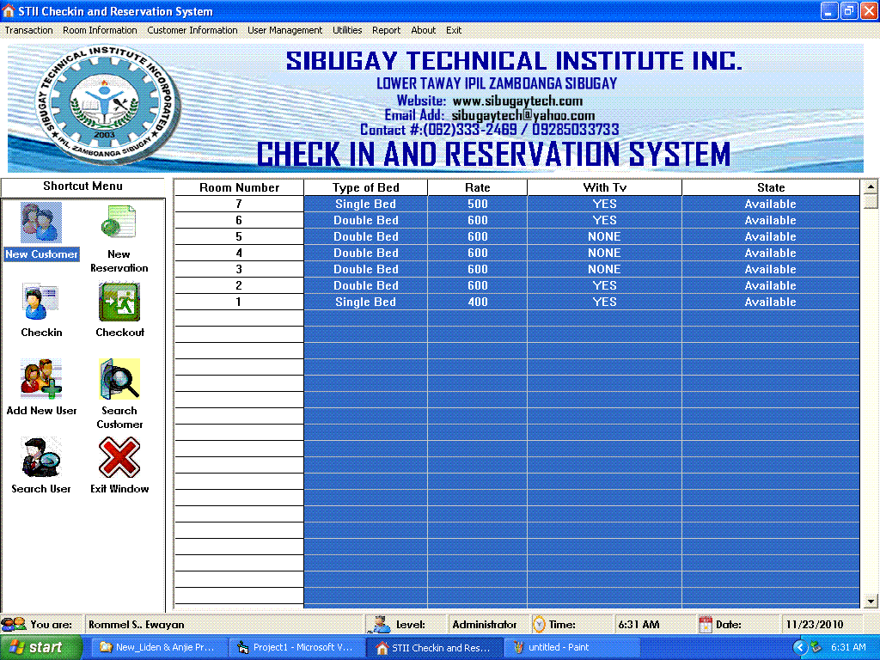
Task: Click 'NONE' TV value for room 5
Action: point(604,236)
